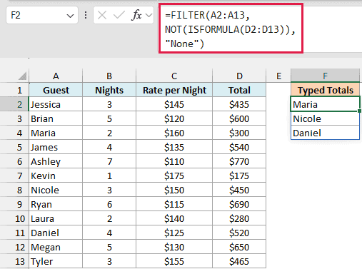Select cell with guest Brian

[x=56, y=118]
